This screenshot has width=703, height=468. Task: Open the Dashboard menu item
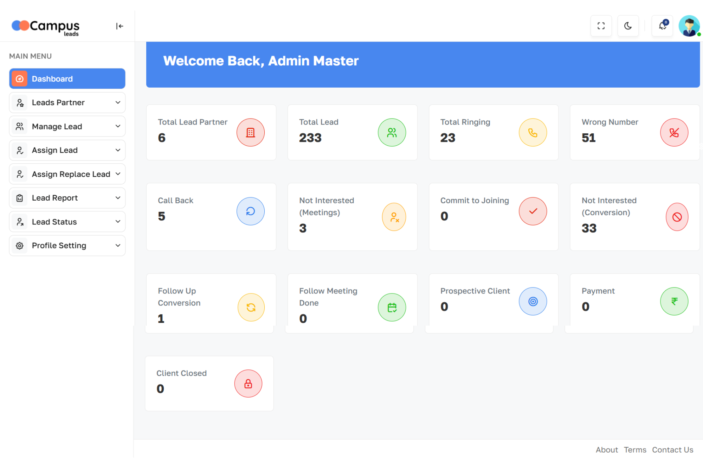coord(67,79)
